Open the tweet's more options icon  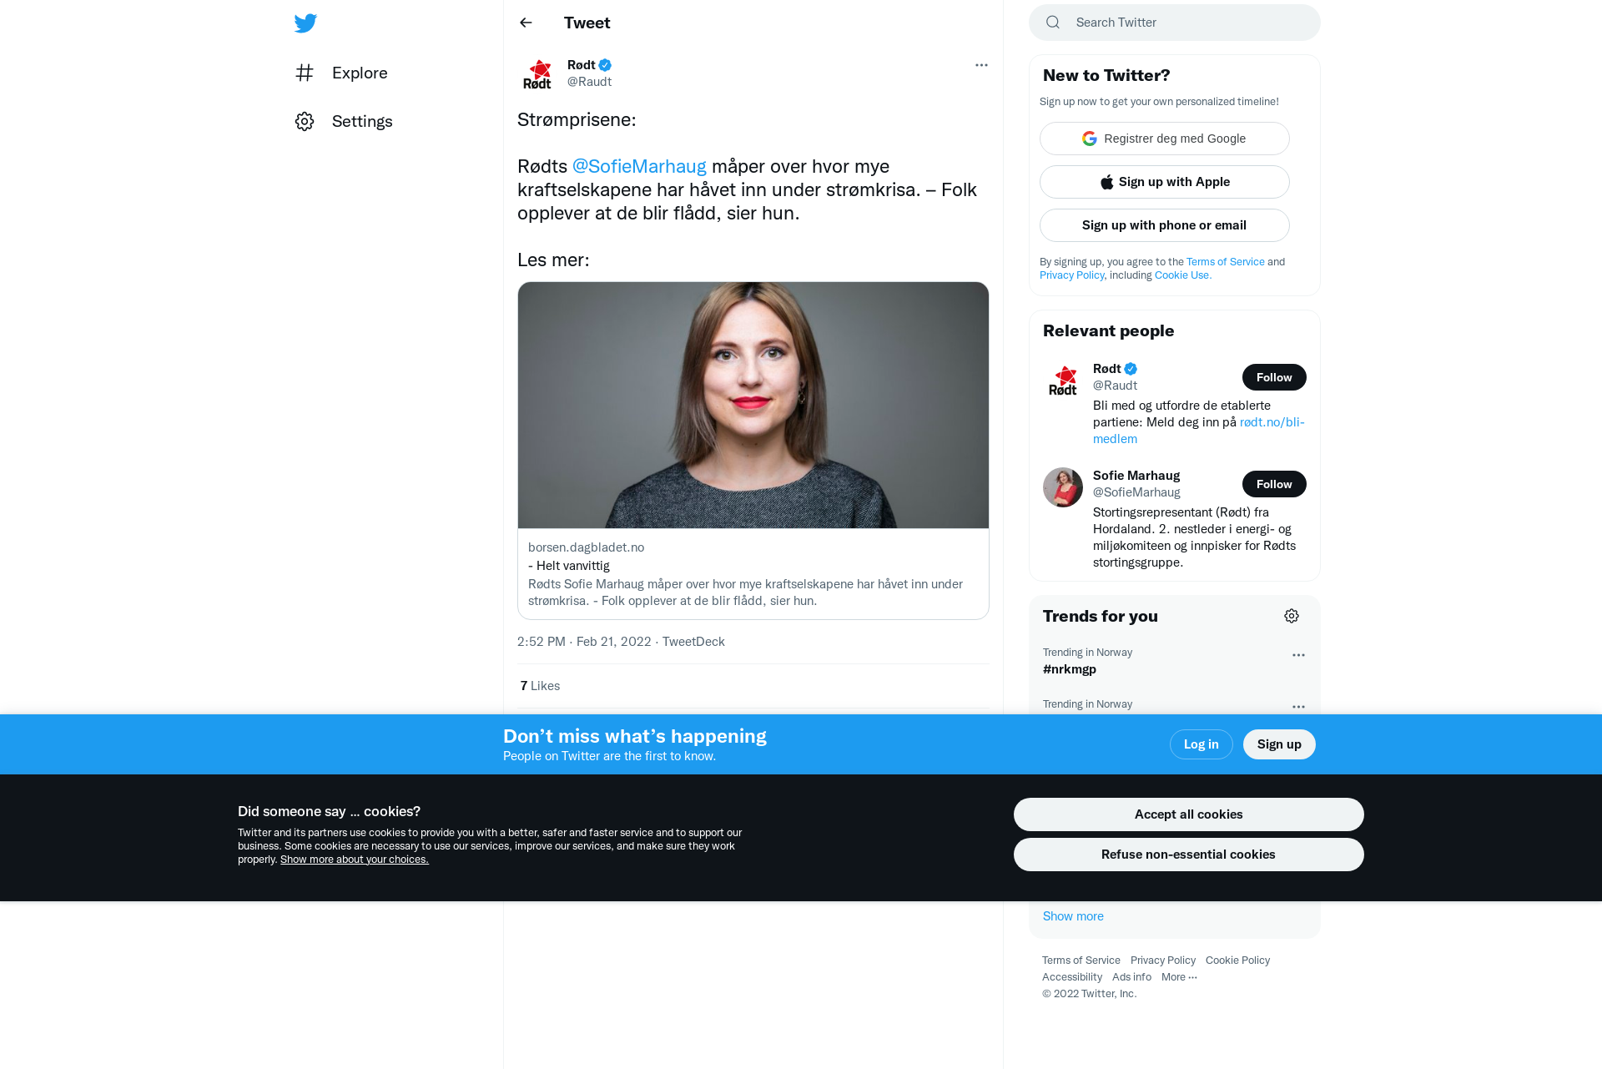981,65
